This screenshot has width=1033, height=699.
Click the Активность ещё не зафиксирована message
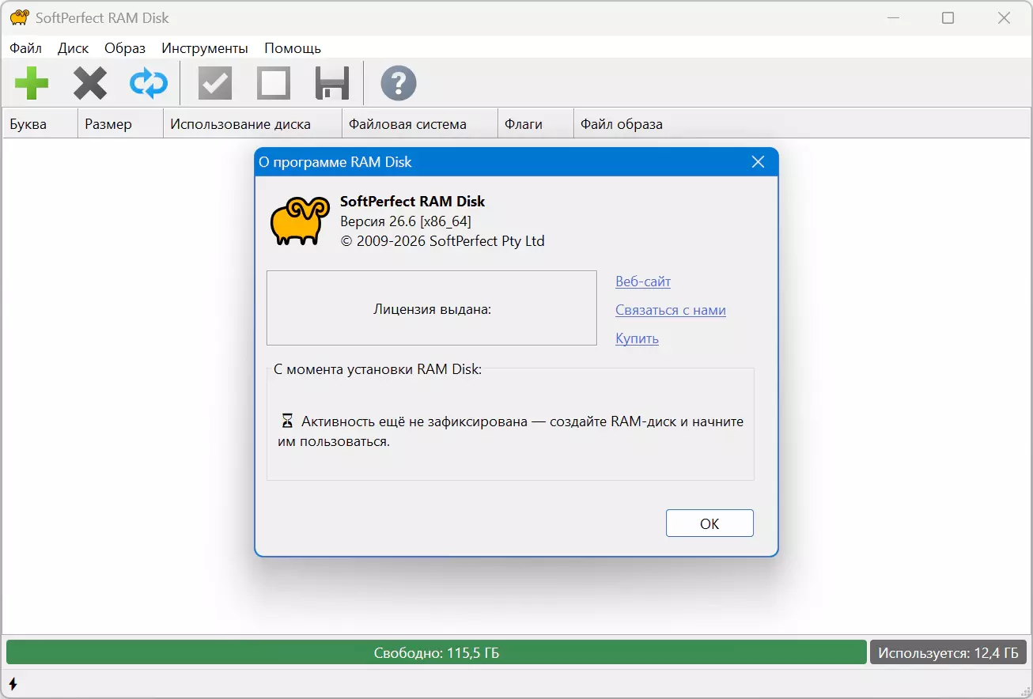(511, 432)
